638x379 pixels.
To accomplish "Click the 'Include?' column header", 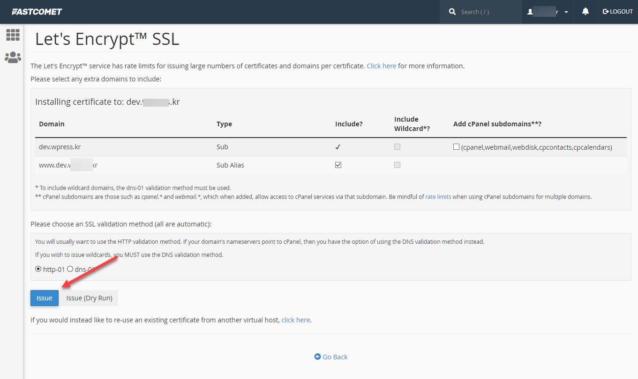I will tap(349, 124).
